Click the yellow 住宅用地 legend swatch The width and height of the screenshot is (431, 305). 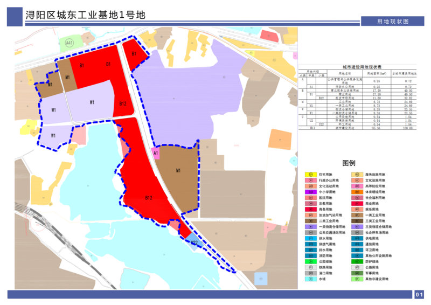(310, 175)
